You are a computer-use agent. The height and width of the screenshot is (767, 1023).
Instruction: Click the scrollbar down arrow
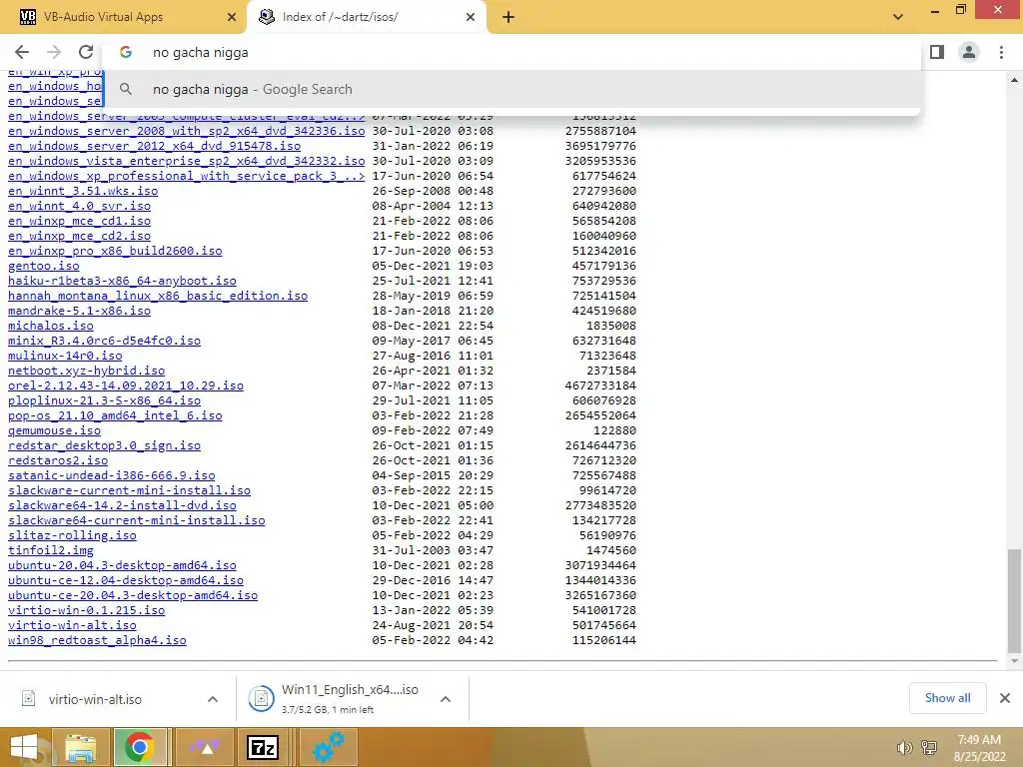click(x=1014, y=661)
